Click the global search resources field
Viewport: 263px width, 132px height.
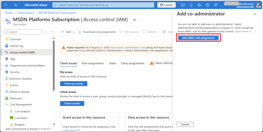[x=103, y=5]
